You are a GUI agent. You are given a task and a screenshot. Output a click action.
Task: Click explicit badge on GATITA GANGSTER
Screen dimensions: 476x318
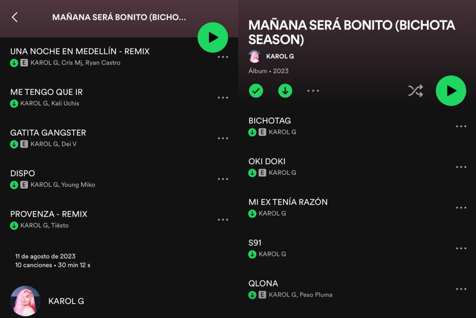point(24,144)
